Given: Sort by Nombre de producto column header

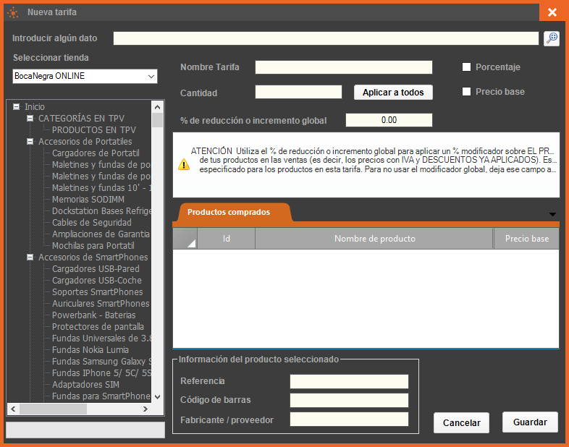Looking at the screenshot, I should tap(374, 239).
